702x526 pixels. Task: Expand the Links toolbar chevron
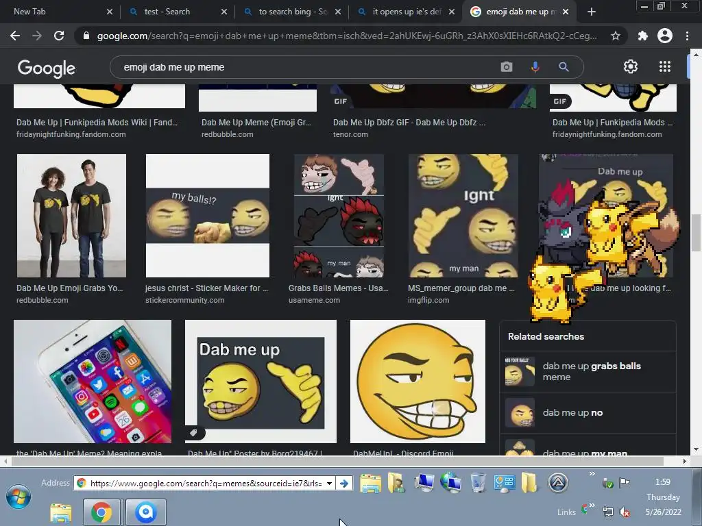pos(592,505)
